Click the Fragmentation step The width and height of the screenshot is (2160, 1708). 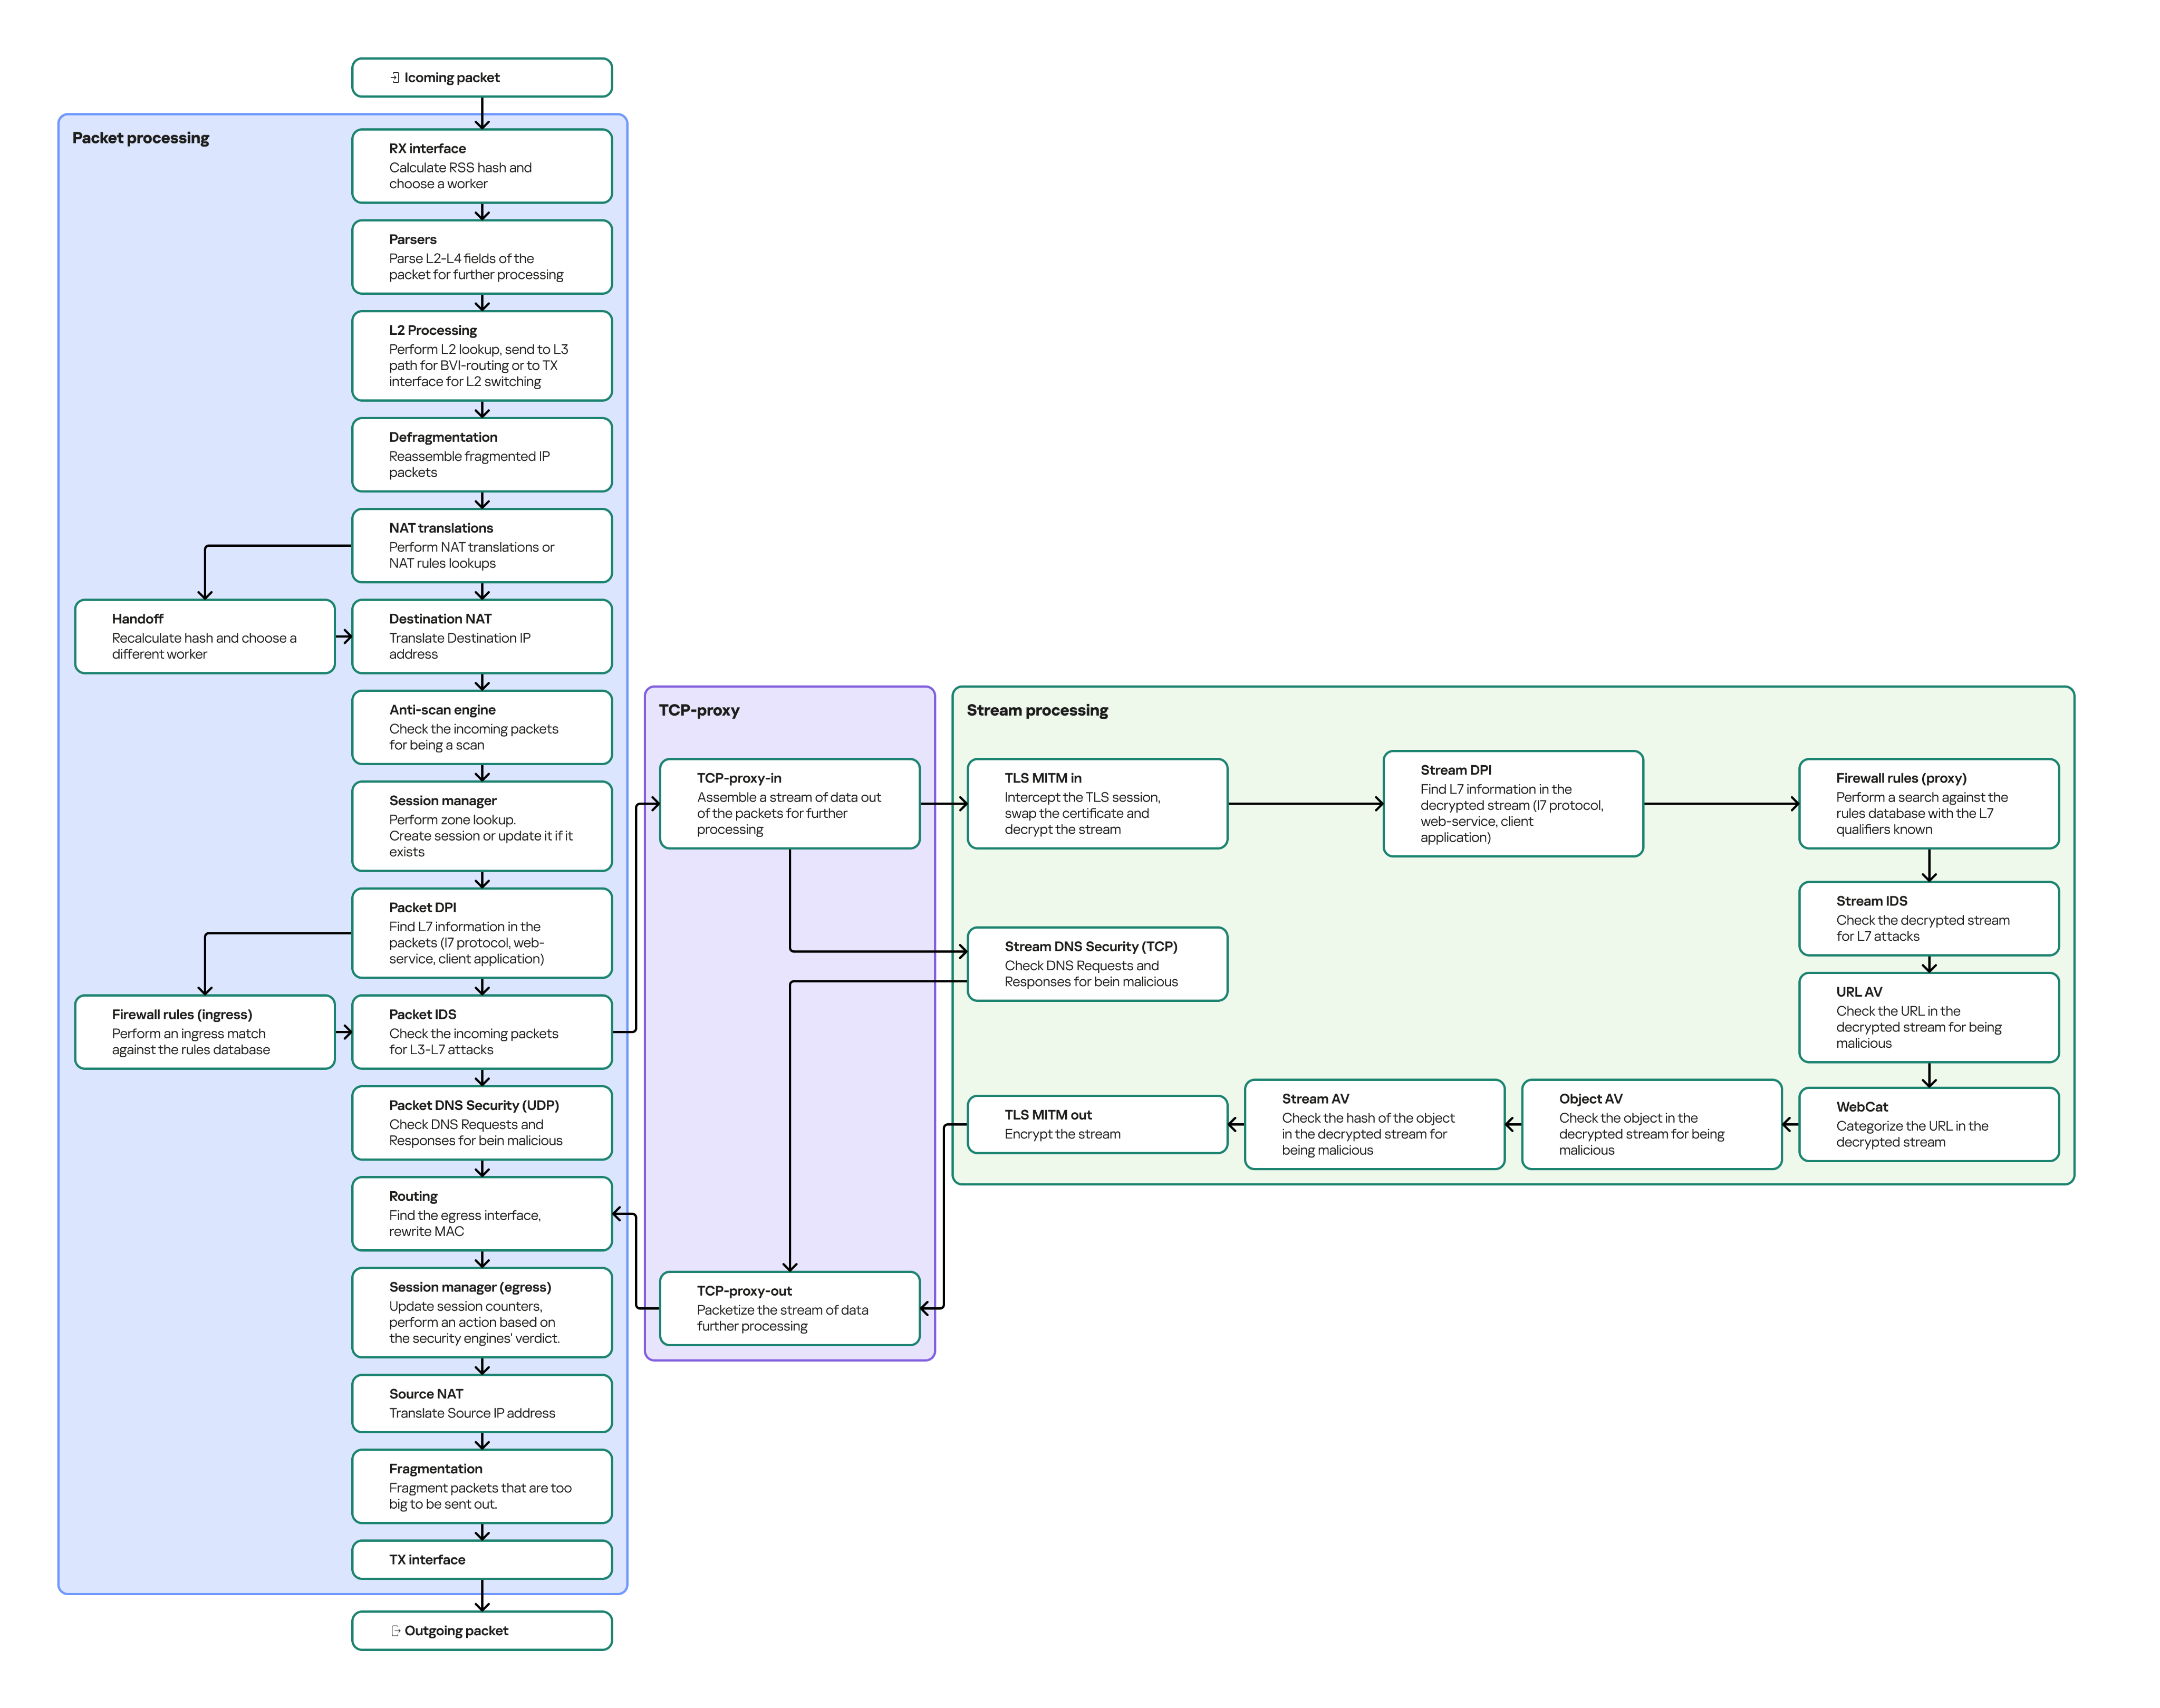coord(482,1487)
